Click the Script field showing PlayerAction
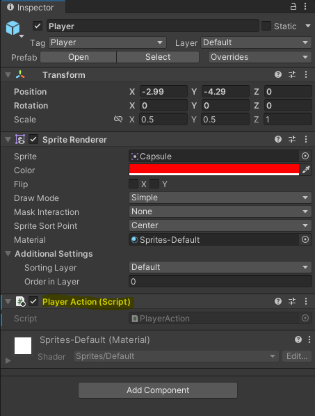The width and height of the screenshot is (315, 416). click(214, 318)
